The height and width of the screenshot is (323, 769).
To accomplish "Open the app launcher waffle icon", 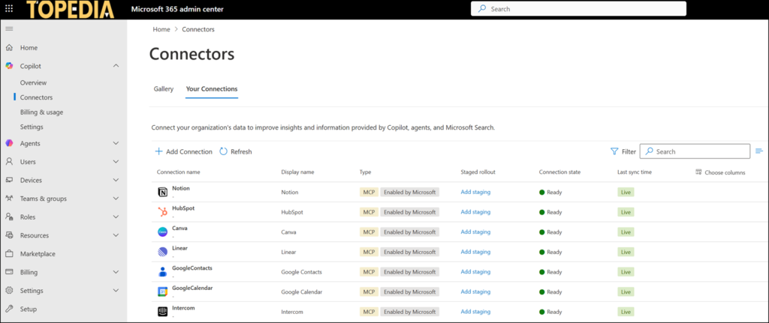I will coord(9,9).
